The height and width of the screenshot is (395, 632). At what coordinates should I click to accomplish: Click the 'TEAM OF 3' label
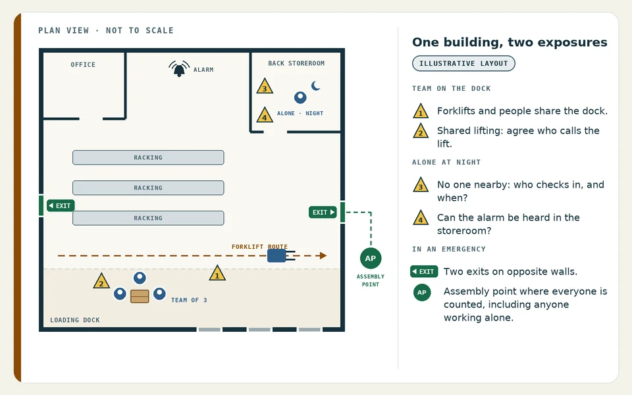click(x=189, y=300)
